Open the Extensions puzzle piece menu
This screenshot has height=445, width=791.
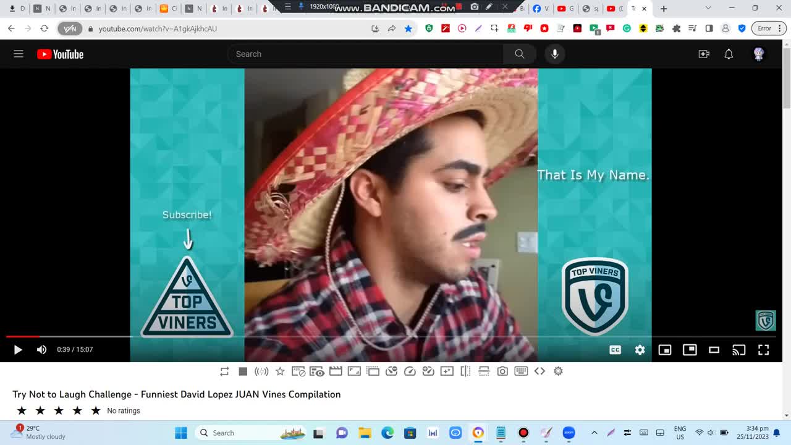[676, 28]
